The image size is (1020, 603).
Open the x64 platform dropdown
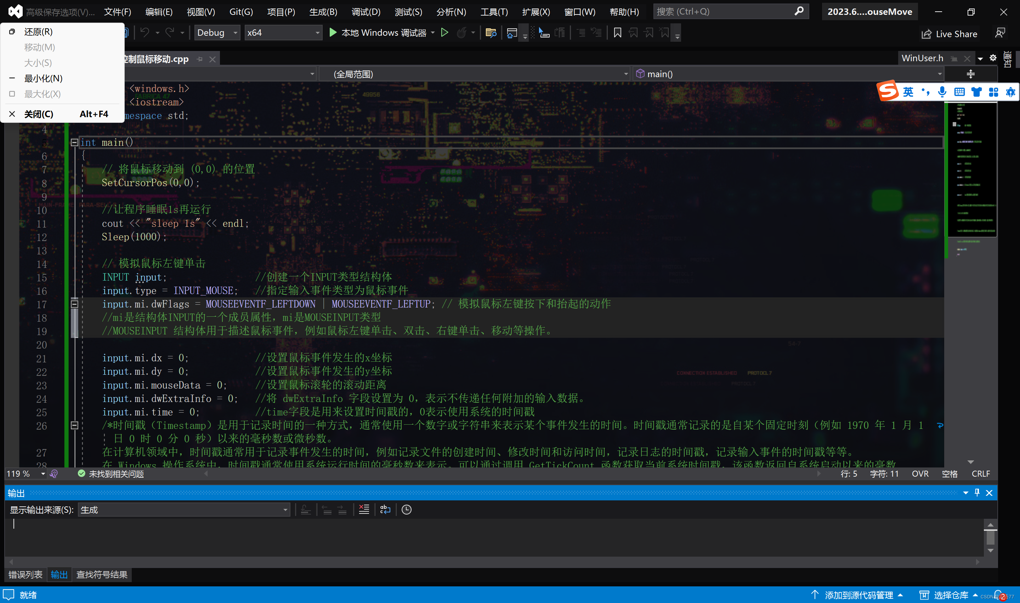pos(283,33)
